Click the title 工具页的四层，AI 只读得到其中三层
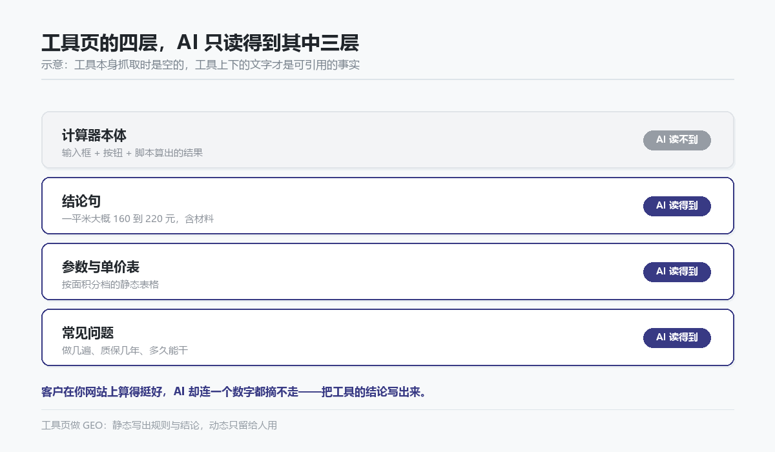The height and width of the screenshot is (452, 775). (200, 43)
